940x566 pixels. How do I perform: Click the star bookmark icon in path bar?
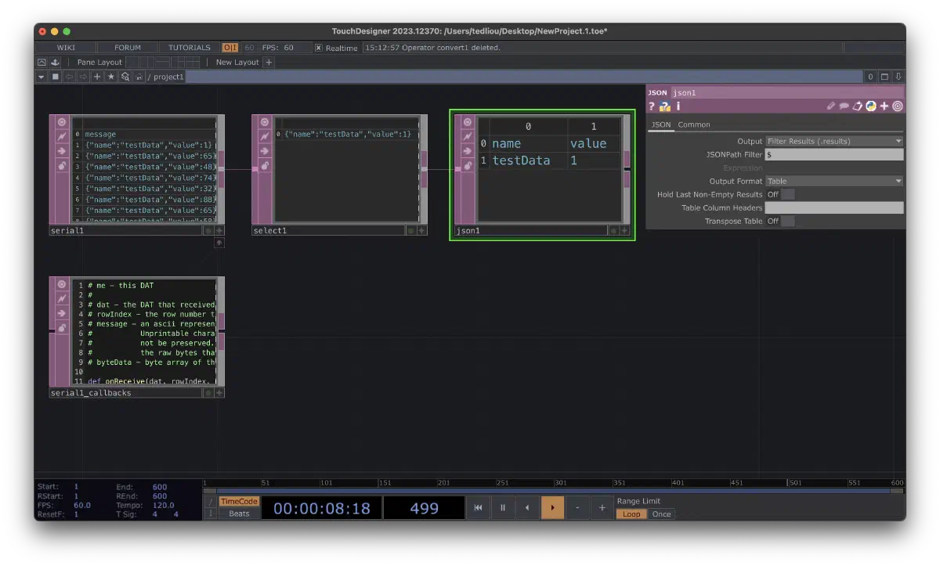[110, 77]
